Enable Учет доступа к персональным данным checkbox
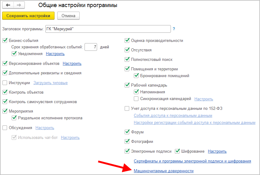Viewport: 260px width, 175px height. [x=127, y=108]
